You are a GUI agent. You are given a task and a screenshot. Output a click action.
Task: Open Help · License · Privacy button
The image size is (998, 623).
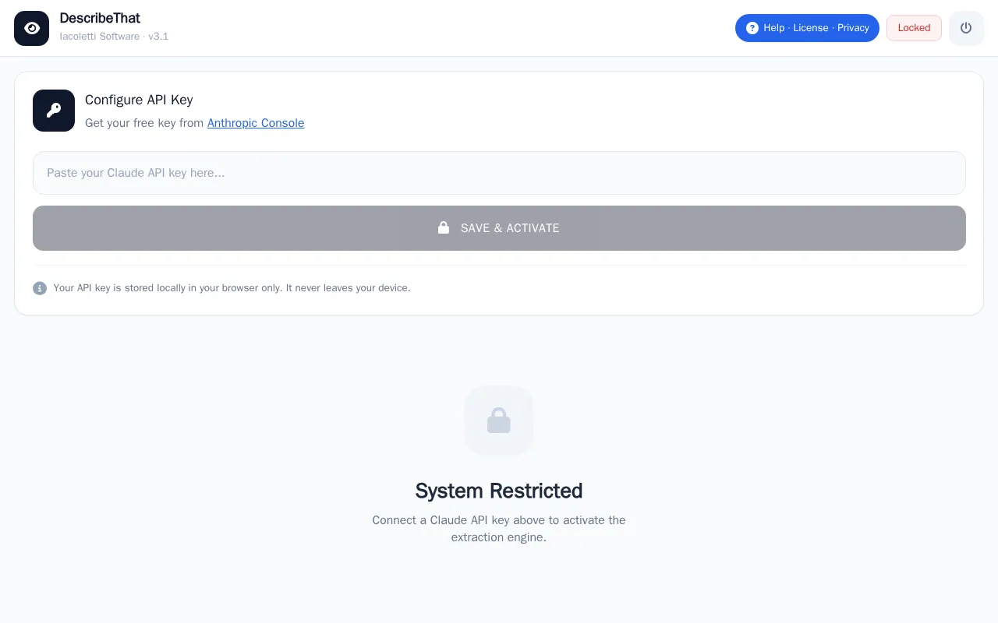pos(807,28)
